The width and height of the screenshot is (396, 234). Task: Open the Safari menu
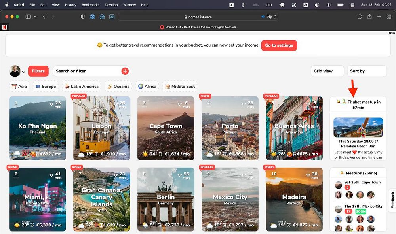coord(19,4)
